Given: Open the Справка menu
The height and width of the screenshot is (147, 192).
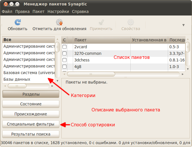Looking at the screenshot, I should [x=80, y=11].
